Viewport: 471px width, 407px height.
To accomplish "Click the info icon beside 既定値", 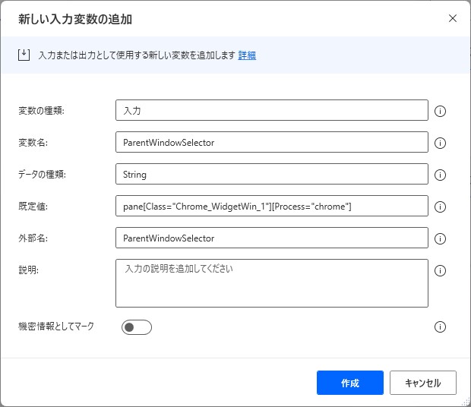I will pos(440,207).
